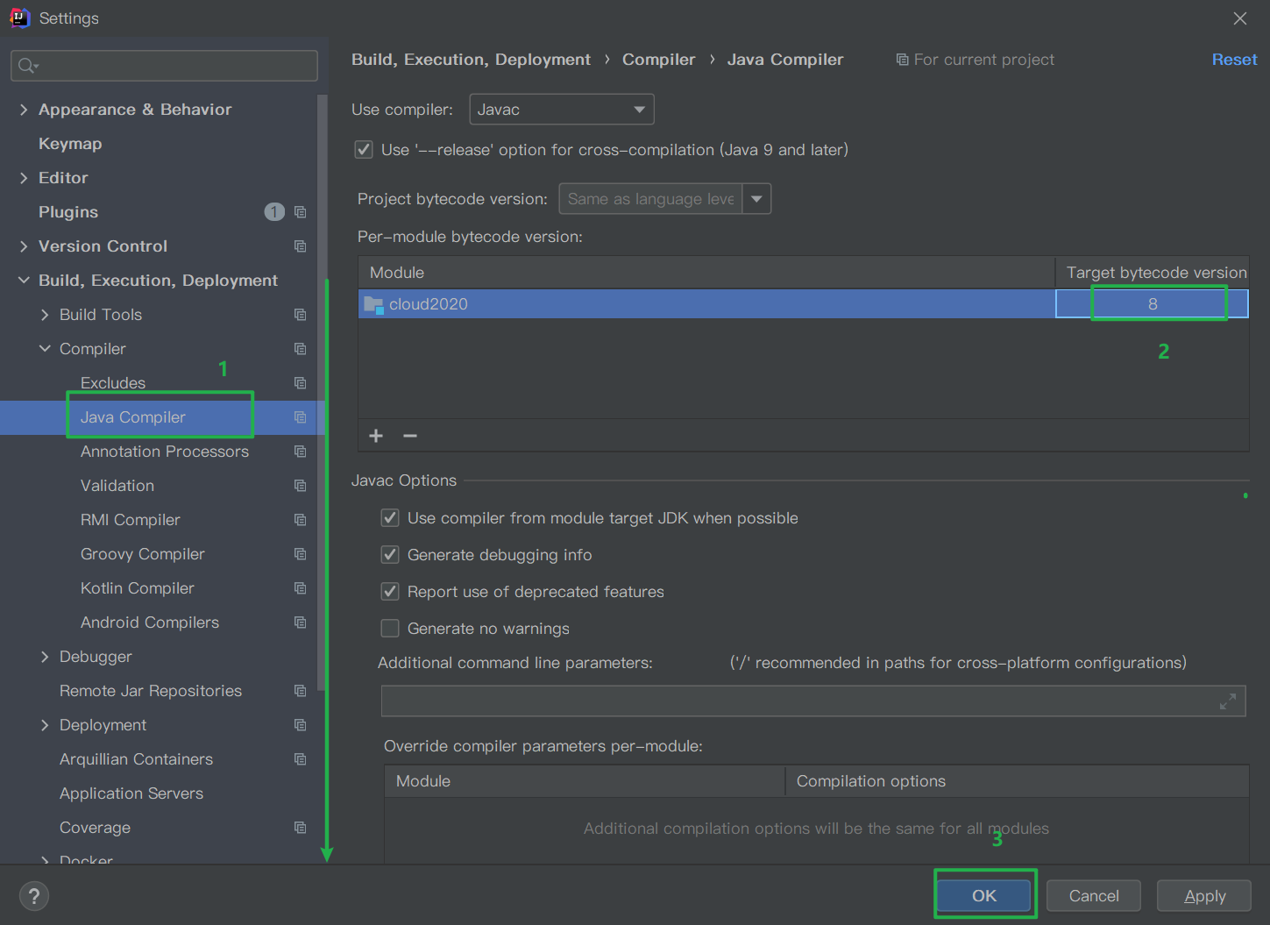Click the For current project icon
Image resolution: width=1270 pixels, height=925 pixels.
(x=902, y=60)
